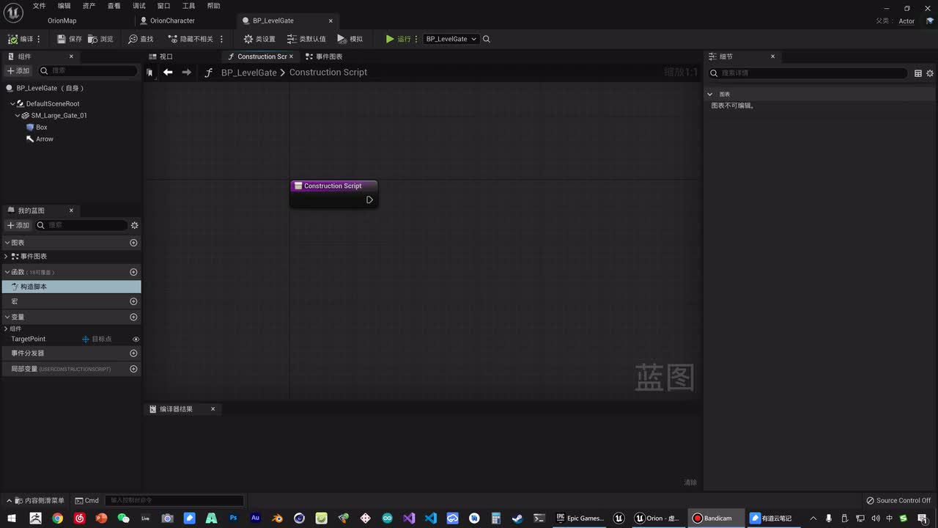
Task: Open the 内容侧滑菜单 content drawer
Action: [x=35, y=500]
